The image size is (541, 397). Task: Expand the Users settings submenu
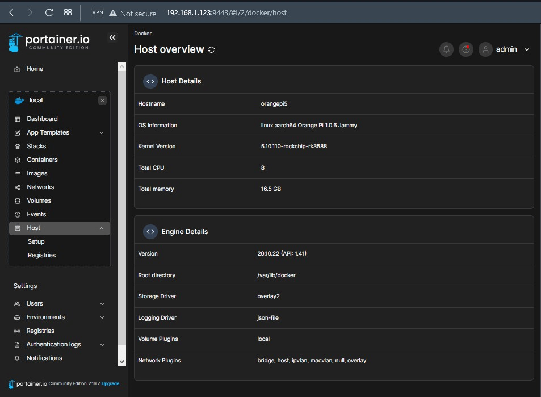(x=102, y=304)
